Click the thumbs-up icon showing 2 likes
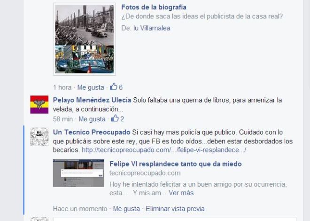 115,118
